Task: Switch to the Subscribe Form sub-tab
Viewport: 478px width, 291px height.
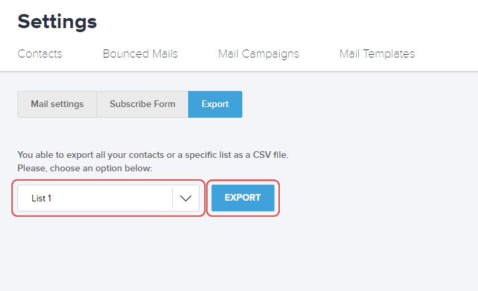Action: pyautogui.click(x=142, y=104)
